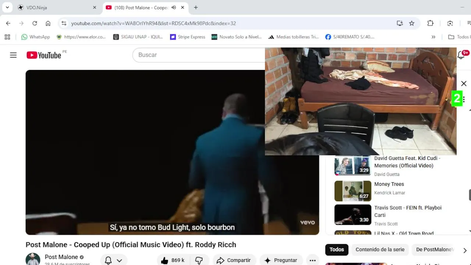
Task: Open Post Malone channel avatar
Action: pyautogui.click(x=33, y=259)
